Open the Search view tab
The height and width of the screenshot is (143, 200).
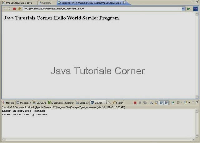click(118, 103)
